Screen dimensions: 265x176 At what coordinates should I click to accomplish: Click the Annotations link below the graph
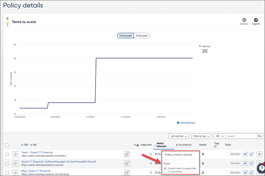click(x=188, y=123)
